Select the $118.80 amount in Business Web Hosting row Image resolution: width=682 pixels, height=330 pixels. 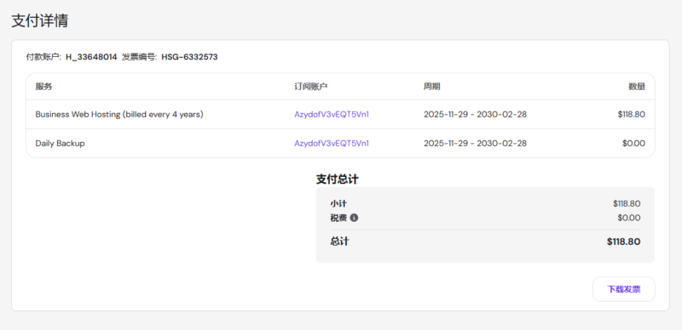point(631,115)
